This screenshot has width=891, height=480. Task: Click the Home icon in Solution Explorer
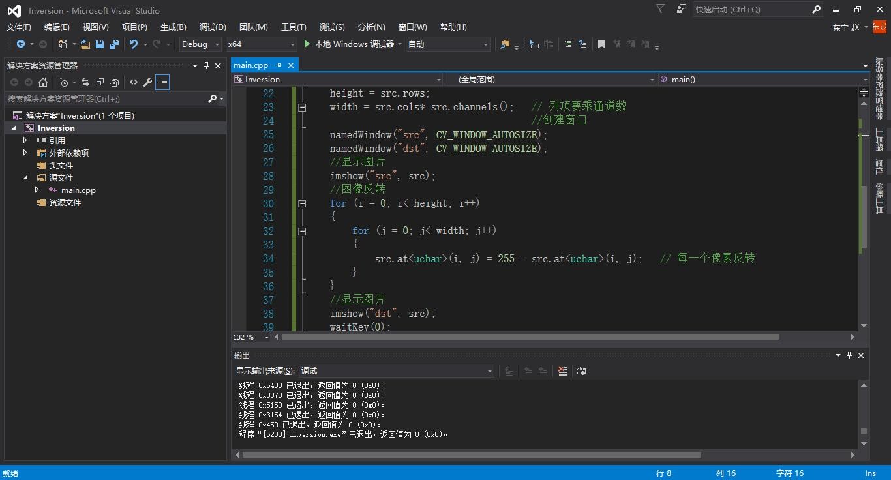click(x=43, y=82)
